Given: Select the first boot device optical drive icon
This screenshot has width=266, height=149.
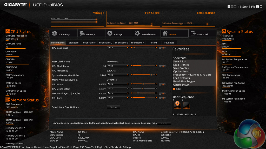Looking at the screenshot, I should pos(177,105).
